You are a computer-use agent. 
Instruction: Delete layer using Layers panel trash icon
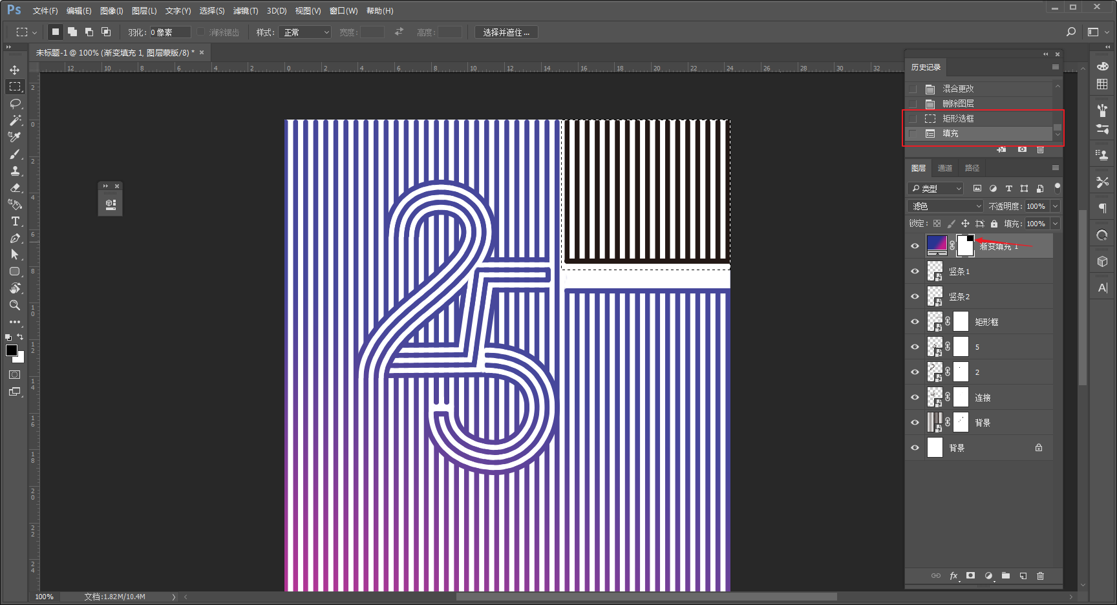coord(1040,575)
